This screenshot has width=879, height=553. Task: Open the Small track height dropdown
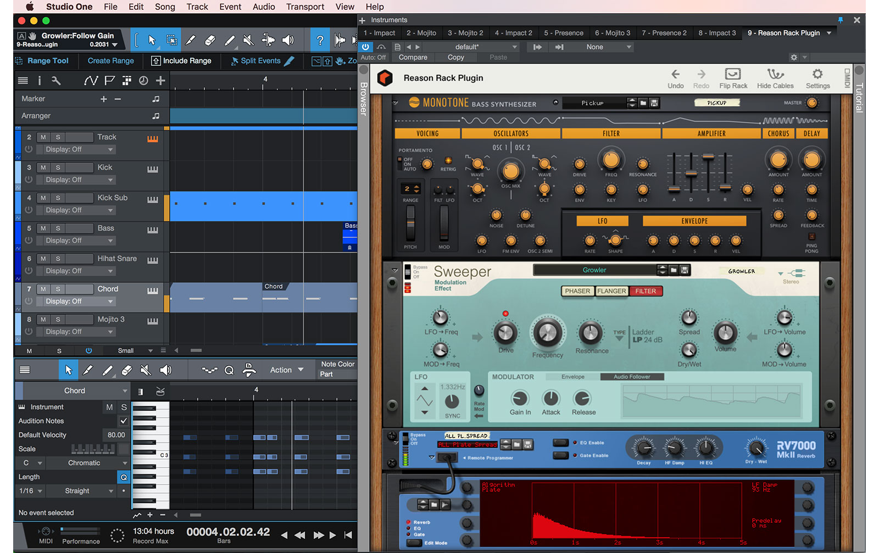point(135,350)
